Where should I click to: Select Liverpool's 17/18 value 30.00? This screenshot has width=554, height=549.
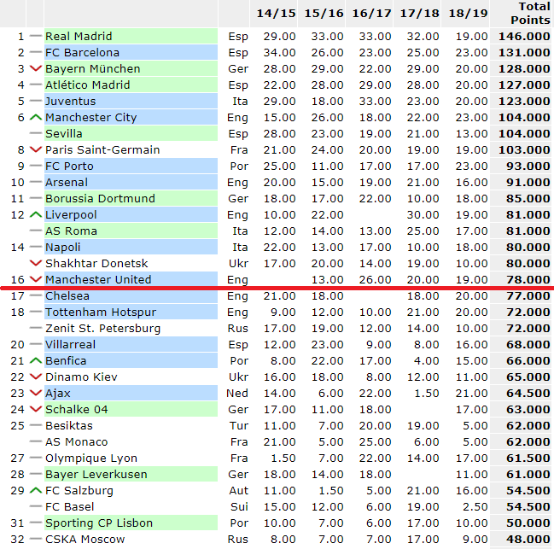point(423,214)
